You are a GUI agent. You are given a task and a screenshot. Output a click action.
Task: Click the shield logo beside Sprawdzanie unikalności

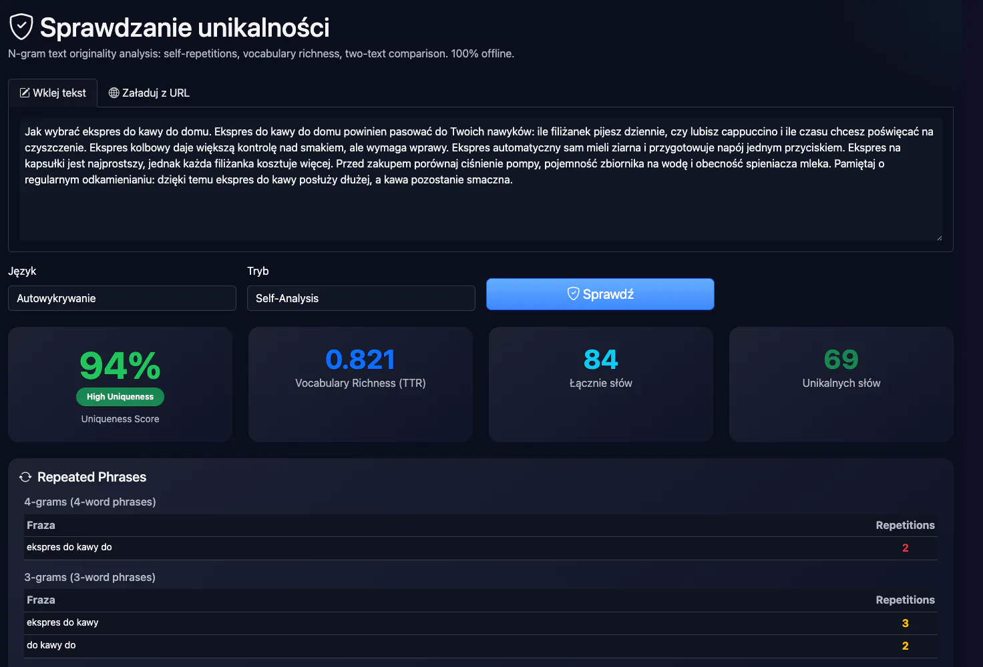pos(21,27)
